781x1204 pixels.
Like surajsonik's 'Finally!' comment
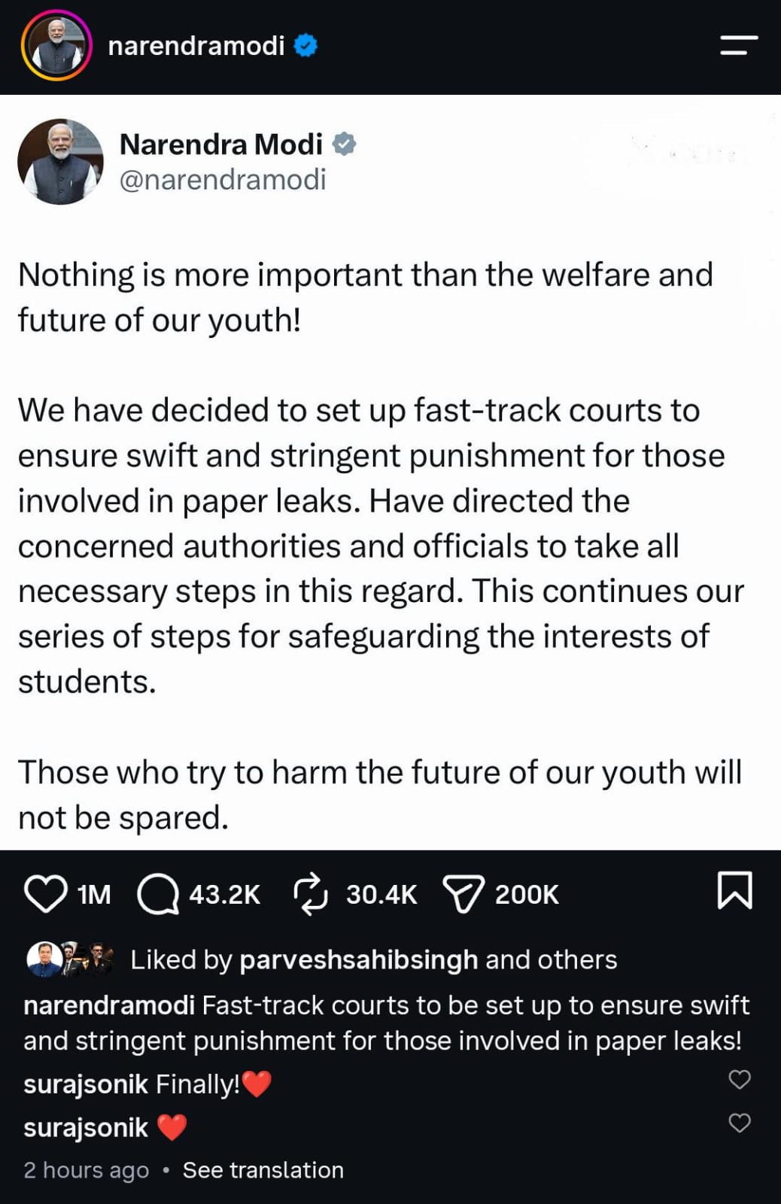[x=740, y=1079]
